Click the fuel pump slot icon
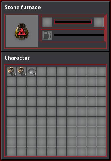Image resolution: width=111 pixels, height=161 pixels. click(x=47, y=35)
